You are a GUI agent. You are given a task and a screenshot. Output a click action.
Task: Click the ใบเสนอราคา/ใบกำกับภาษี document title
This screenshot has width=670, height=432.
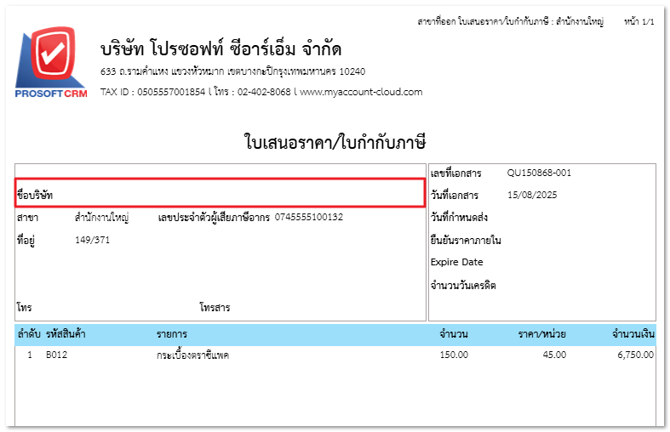click(335, 141)
